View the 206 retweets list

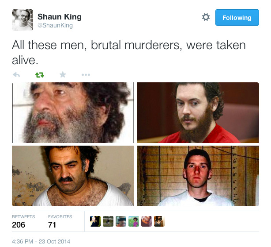pyautogui.click(x=23, y=221)
